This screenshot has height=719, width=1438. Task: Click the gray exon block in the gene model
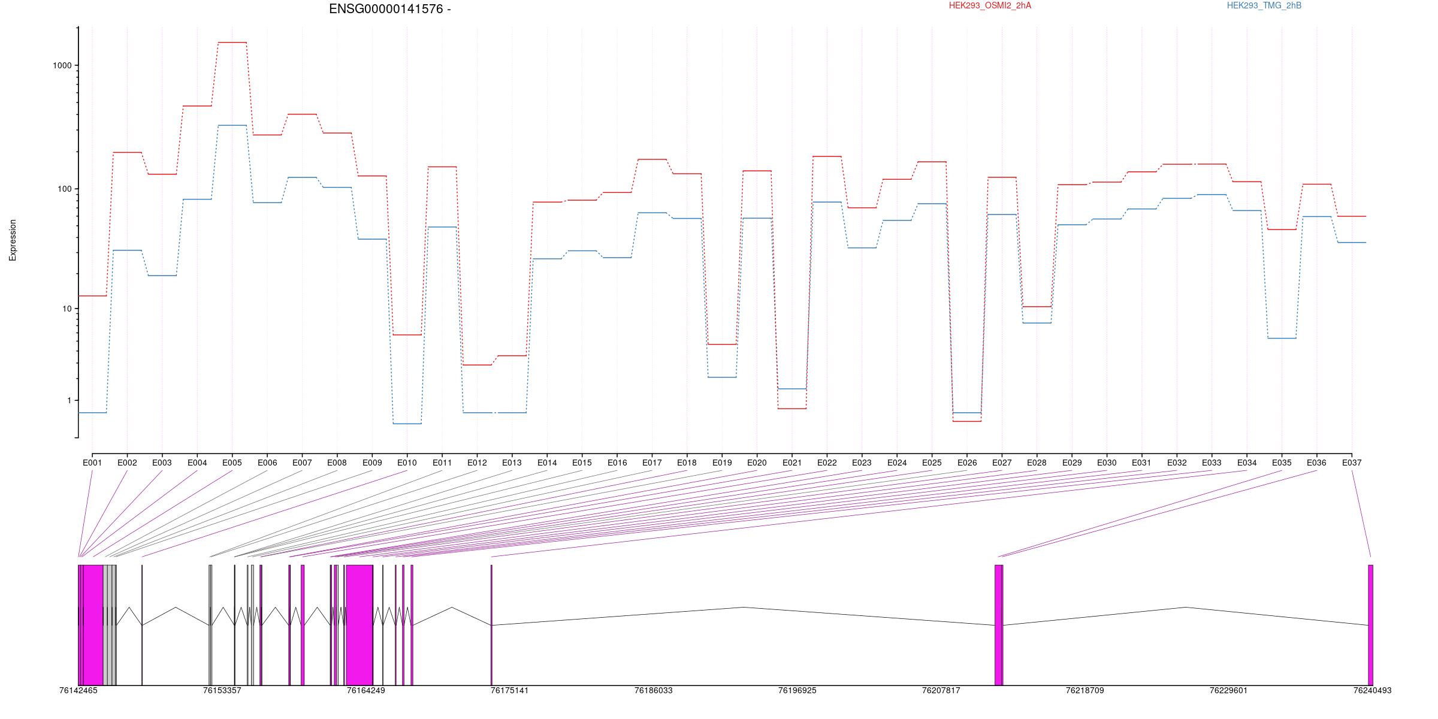[x=109, y=625]
